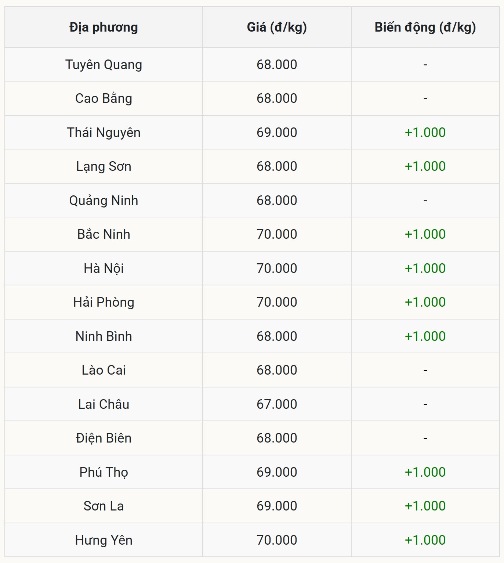
Task: Click the 'Giá (đ/kg)' column header
Action: click(277, 27)
